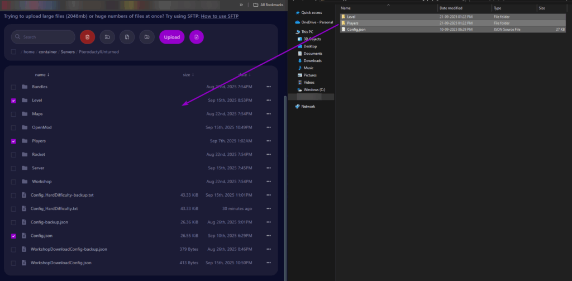Uncheck the Config.json checkbox

[13, 236]
